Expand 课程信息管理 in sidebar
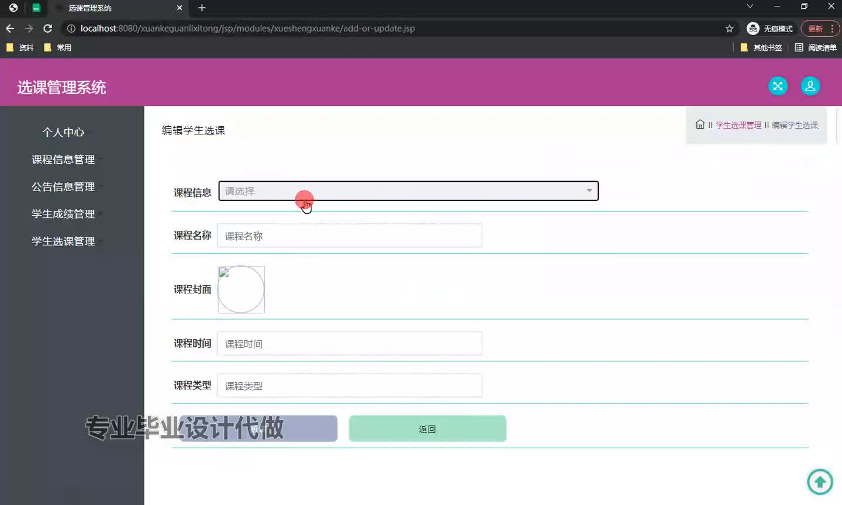 (63, 160)
